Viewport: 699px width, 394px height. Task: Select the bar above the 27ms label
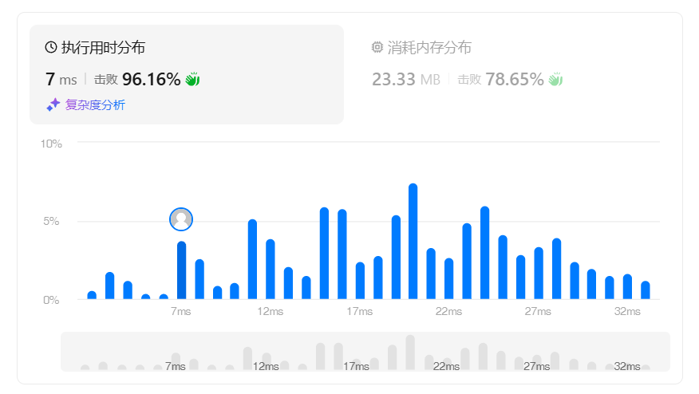click(539, 274)
